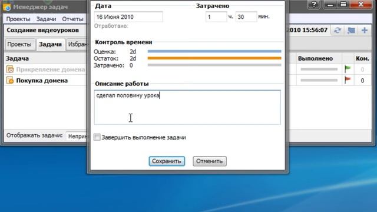Select the Задачи tab
The height and width of the screenshot is (212, 377).
pyautogui.click(x=50, y=44)
